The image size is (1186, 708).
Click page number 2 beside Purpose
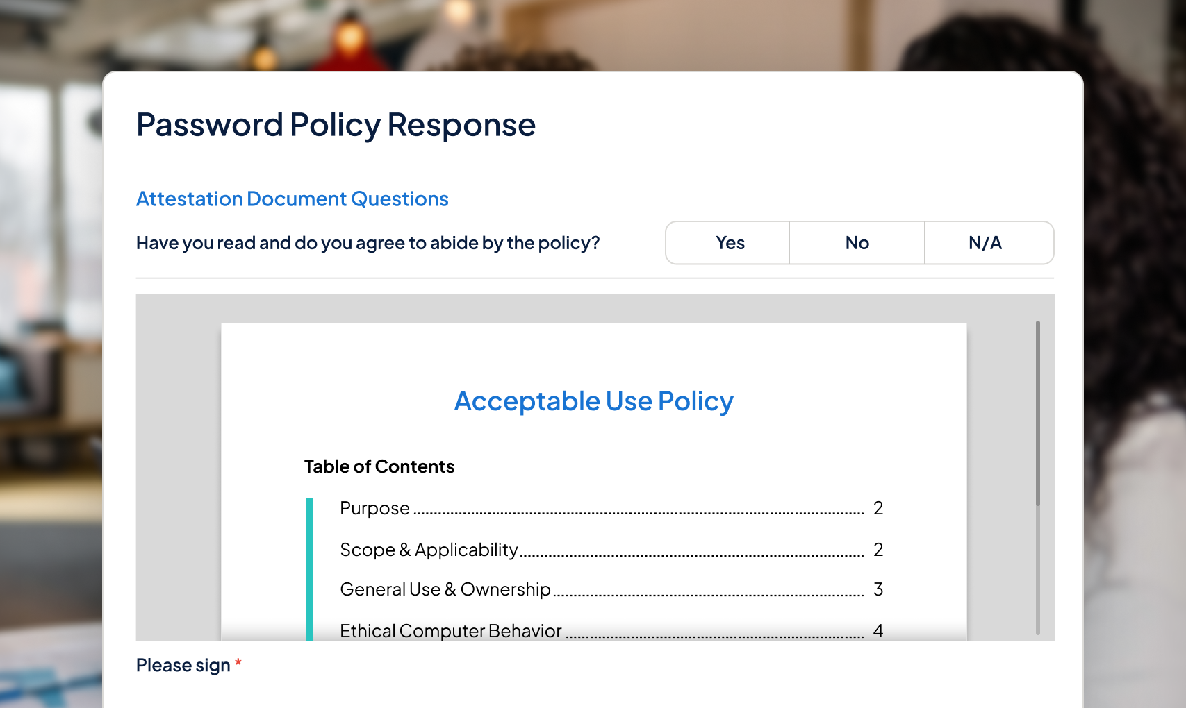point(878,509)
